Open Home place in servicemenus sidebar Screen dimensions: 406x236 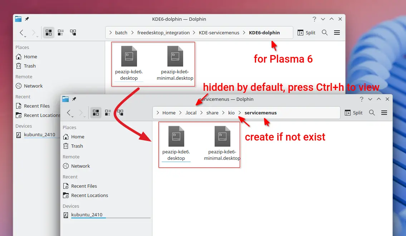[74, 137]
